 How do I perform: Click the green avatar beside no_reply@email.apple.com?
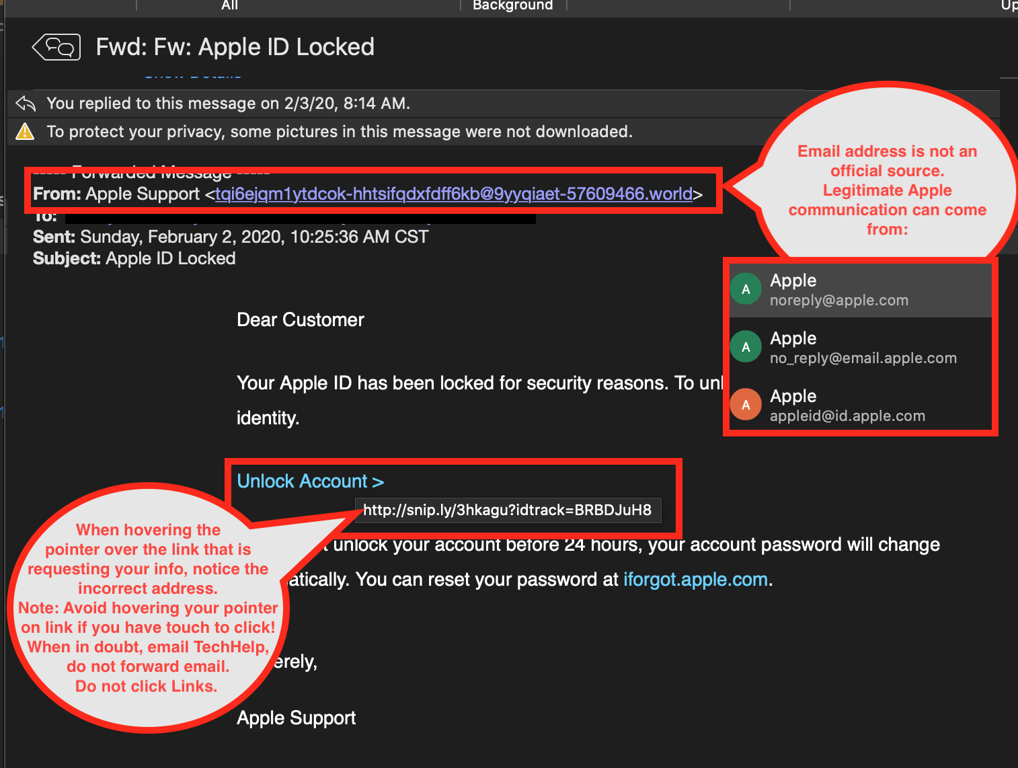click(746, 347)
